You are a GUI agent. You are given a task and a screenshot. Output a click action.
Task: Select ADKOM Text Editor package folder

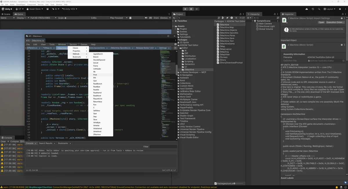coord(189,45)
